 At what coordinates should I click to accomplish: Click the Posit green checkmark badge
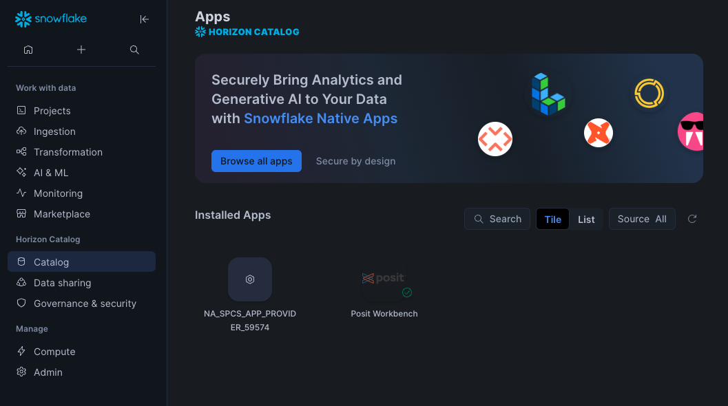[x=407, y=292]
